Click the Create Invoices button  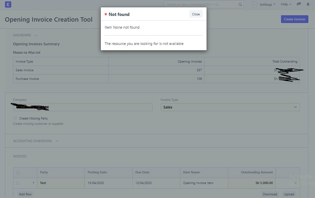coord(294,19)
